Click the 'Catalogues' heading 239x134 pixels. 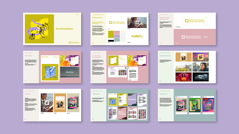coord(96,94)
